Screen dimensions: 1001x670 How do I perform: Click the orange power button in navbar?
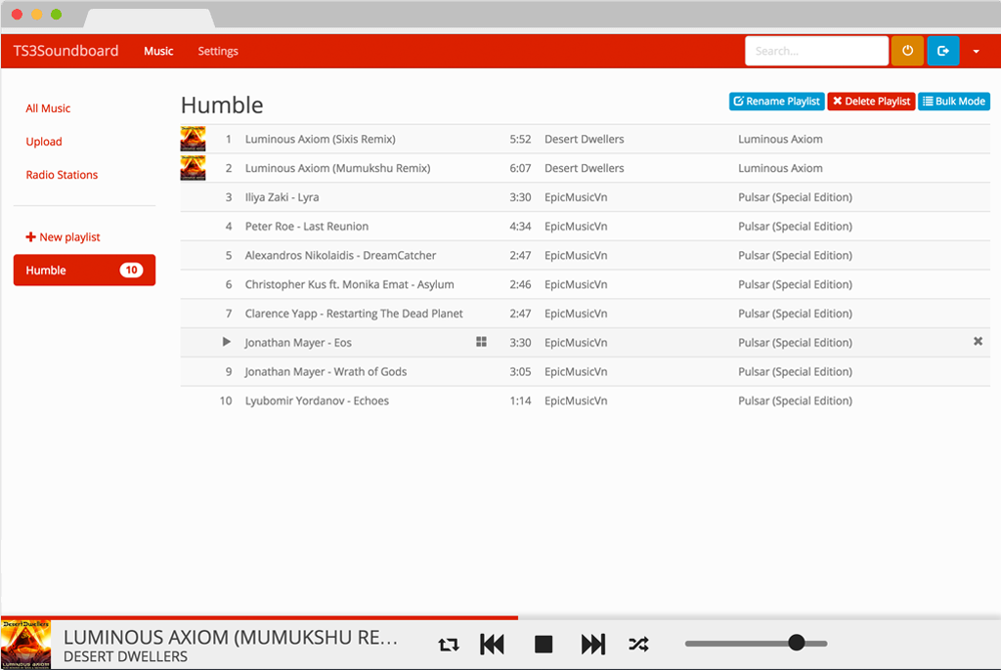pos(906,51)
